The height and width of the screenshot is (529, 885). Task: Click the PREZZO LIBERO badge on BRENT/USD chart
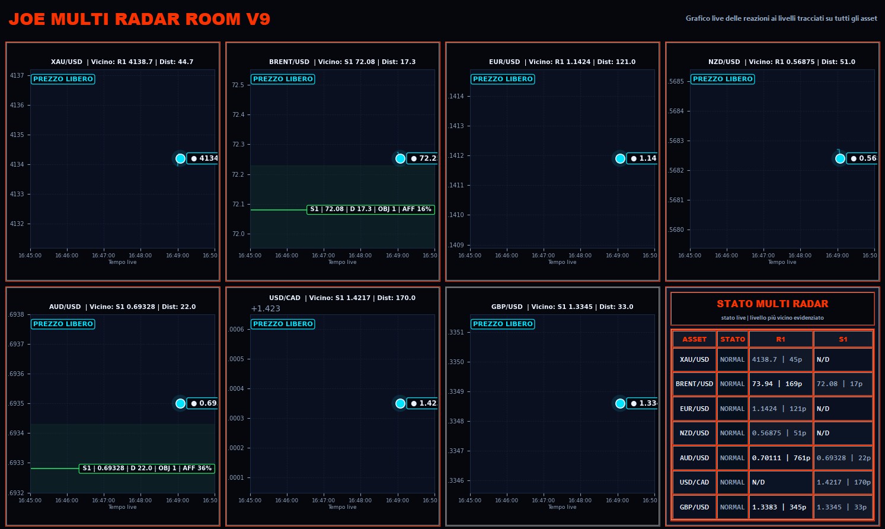[x=283, y=79]
